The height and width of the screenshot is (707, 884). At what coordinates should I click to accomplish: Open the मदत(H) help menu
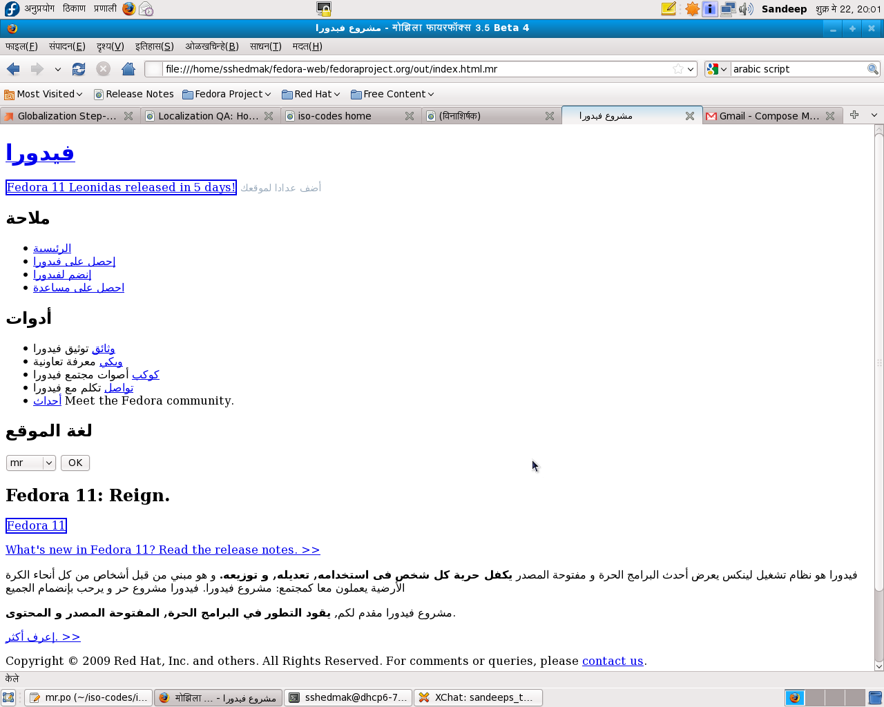pyautogui.click(x=307, y=46)
